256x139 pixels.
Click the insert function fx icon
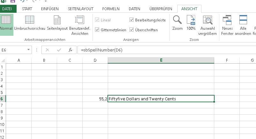[x=70, y=50]
